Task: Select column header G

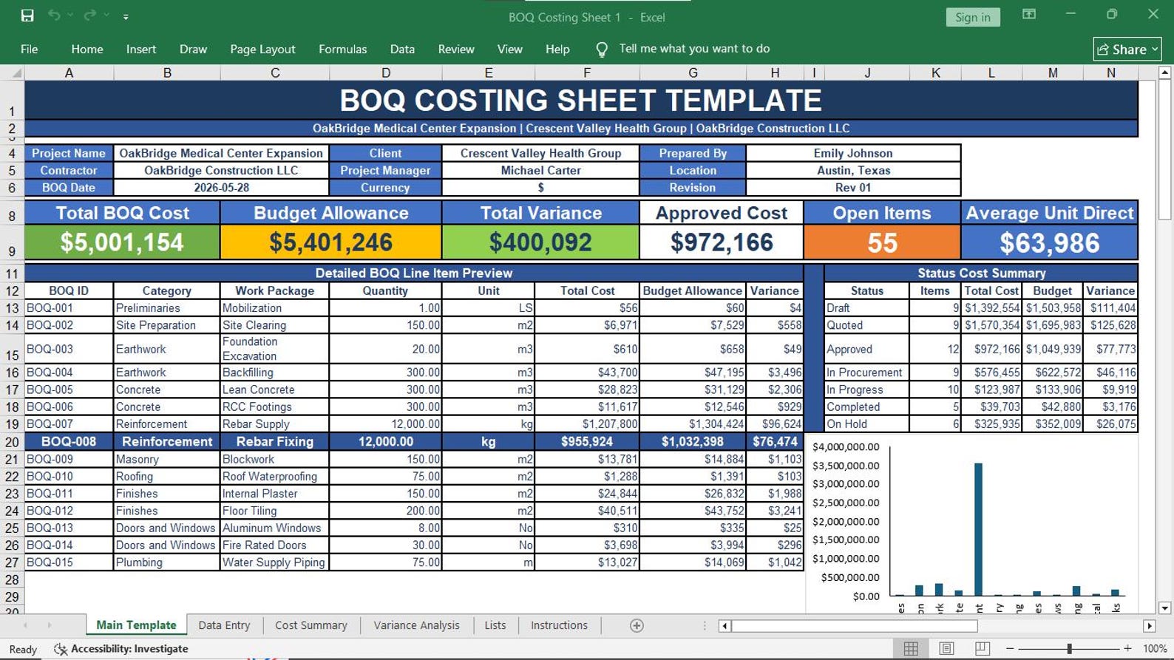Action: 693,72
